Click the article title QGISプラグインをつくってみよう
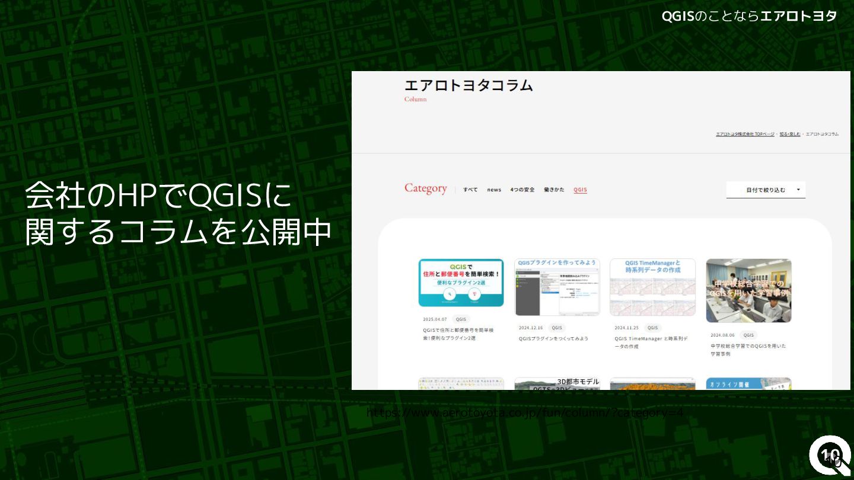 pyautogui.click(x=553, y=338)
